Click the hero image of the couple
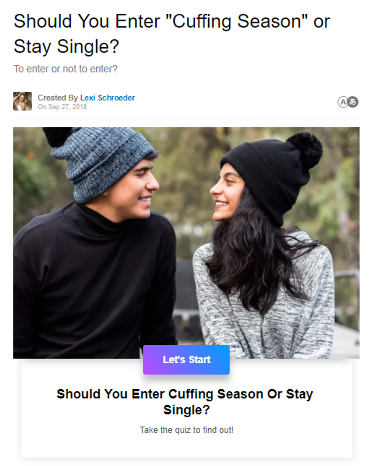Image resolution: width=376 pixels, height=466 pixels. click(x=186, y=243)
